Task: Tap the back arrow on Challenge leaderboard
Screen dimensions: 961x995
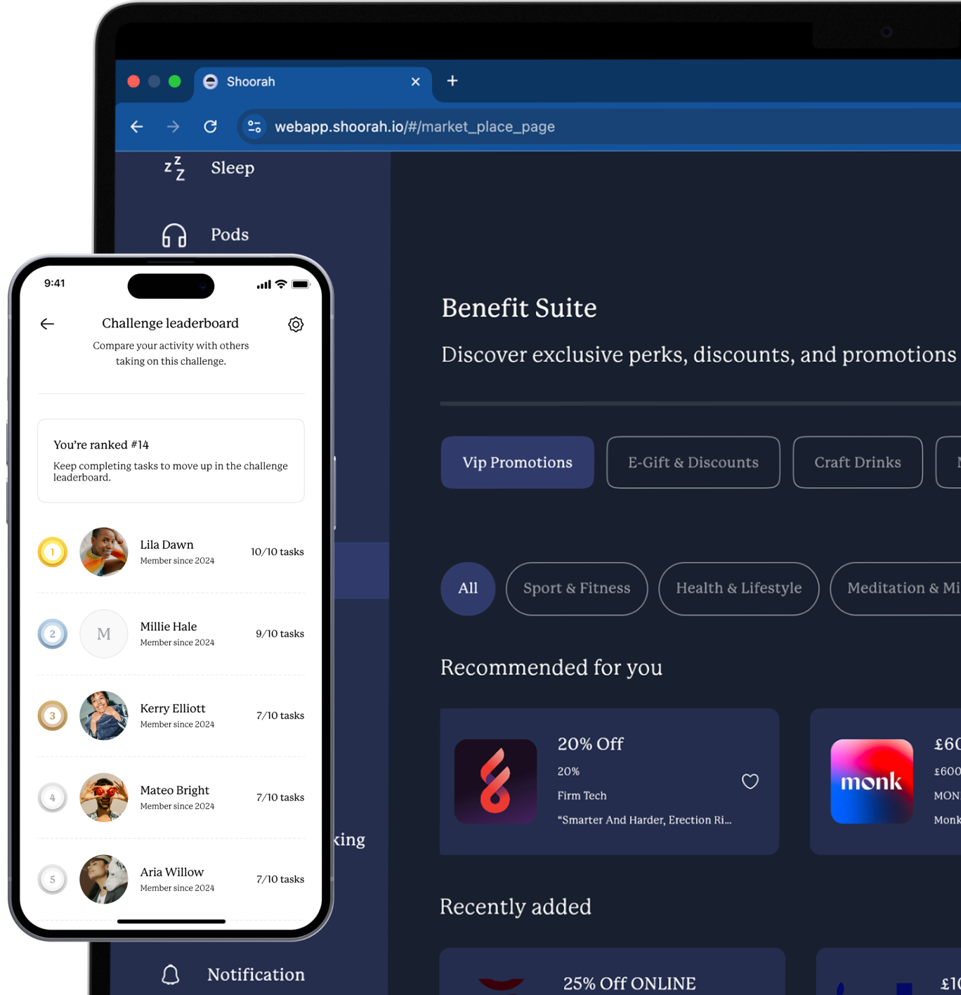Action: [47, 324]
